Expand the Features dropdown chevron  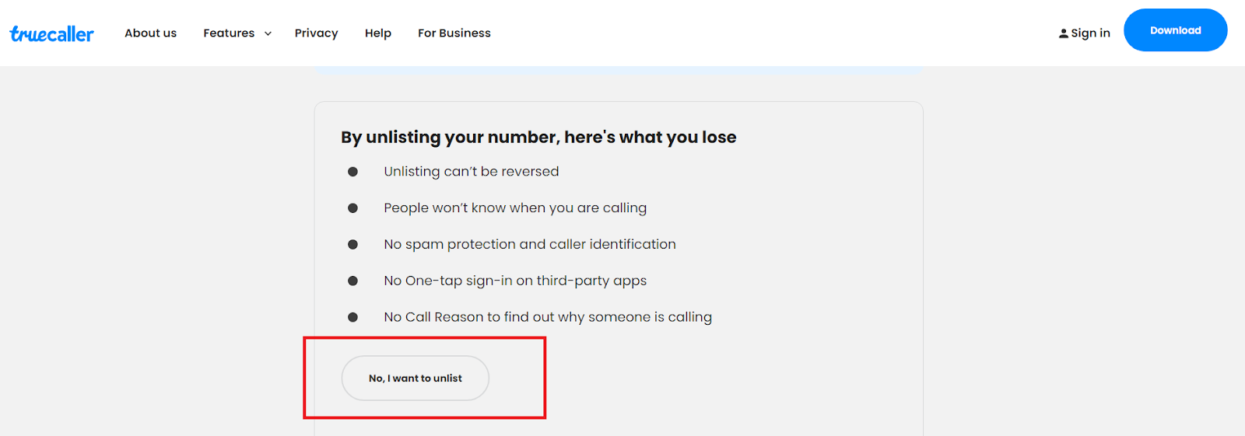tap(268, 33)
